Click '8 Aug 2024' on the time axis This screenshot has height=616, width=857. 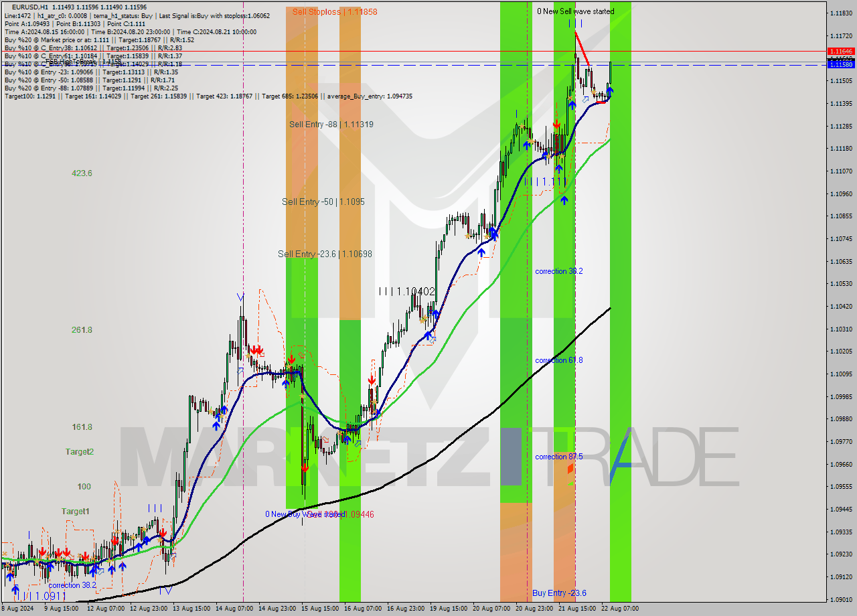[x=17, y=609]
